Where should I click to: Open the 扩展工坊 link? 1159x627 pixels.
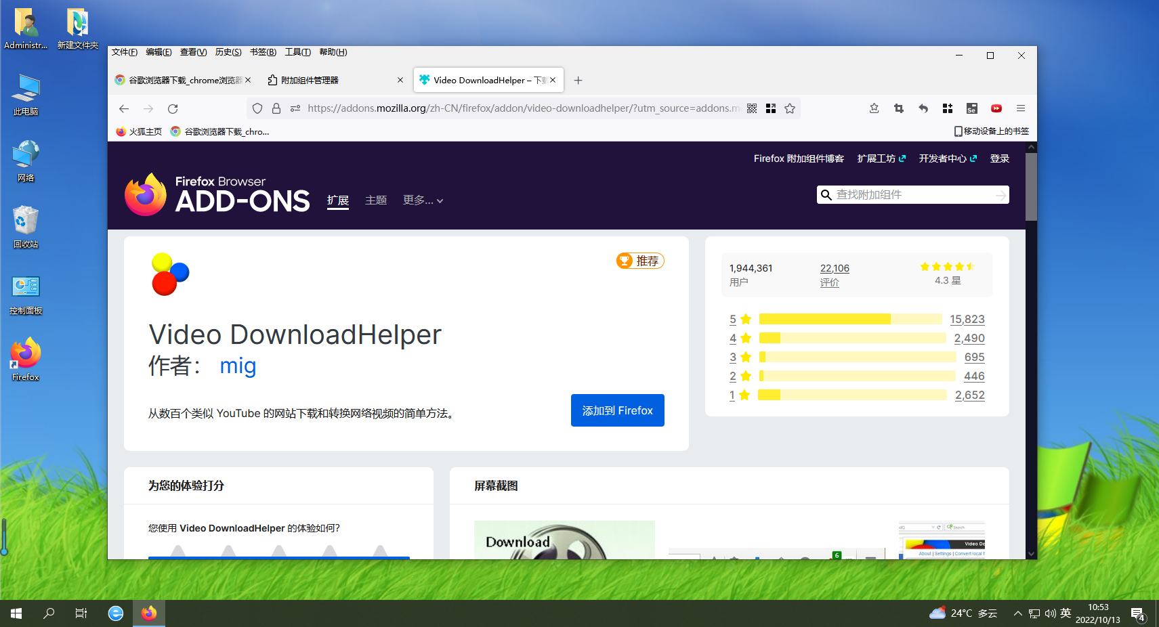click(x=881, y=158)
